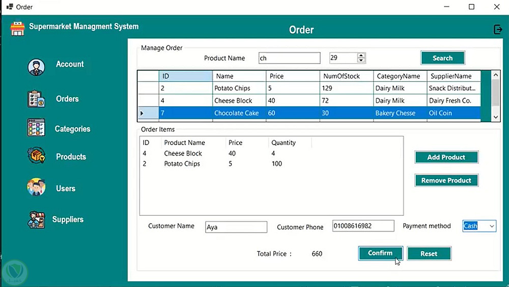The image size is (509, 287).
Task: Click the Account avatar icon
Action: pyautogui.click(x=36, y=67)
